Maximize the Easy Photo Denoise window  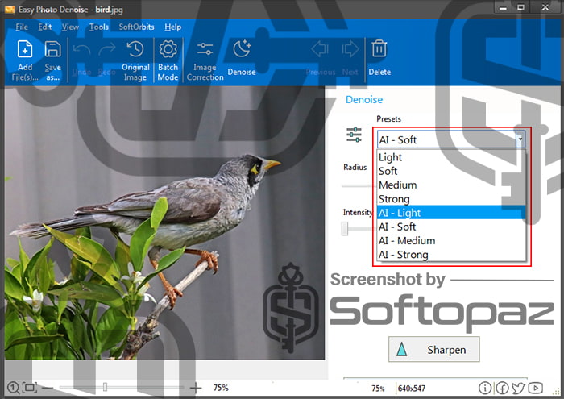point(520,7)
